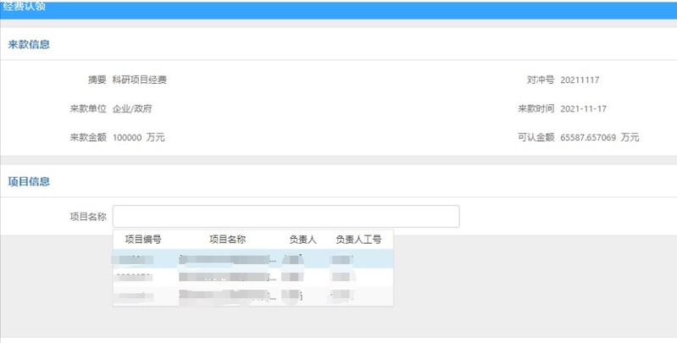This screenshot has height=343, width=677.
Task: Click the 负责人 column header
Action: coord(302,240)
